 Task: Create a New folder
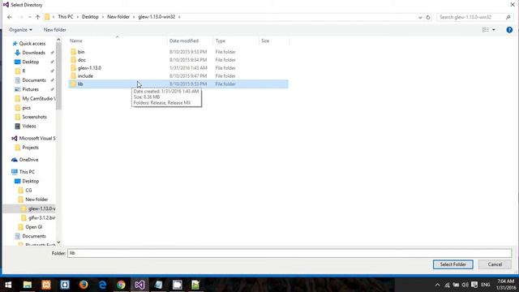55,30
